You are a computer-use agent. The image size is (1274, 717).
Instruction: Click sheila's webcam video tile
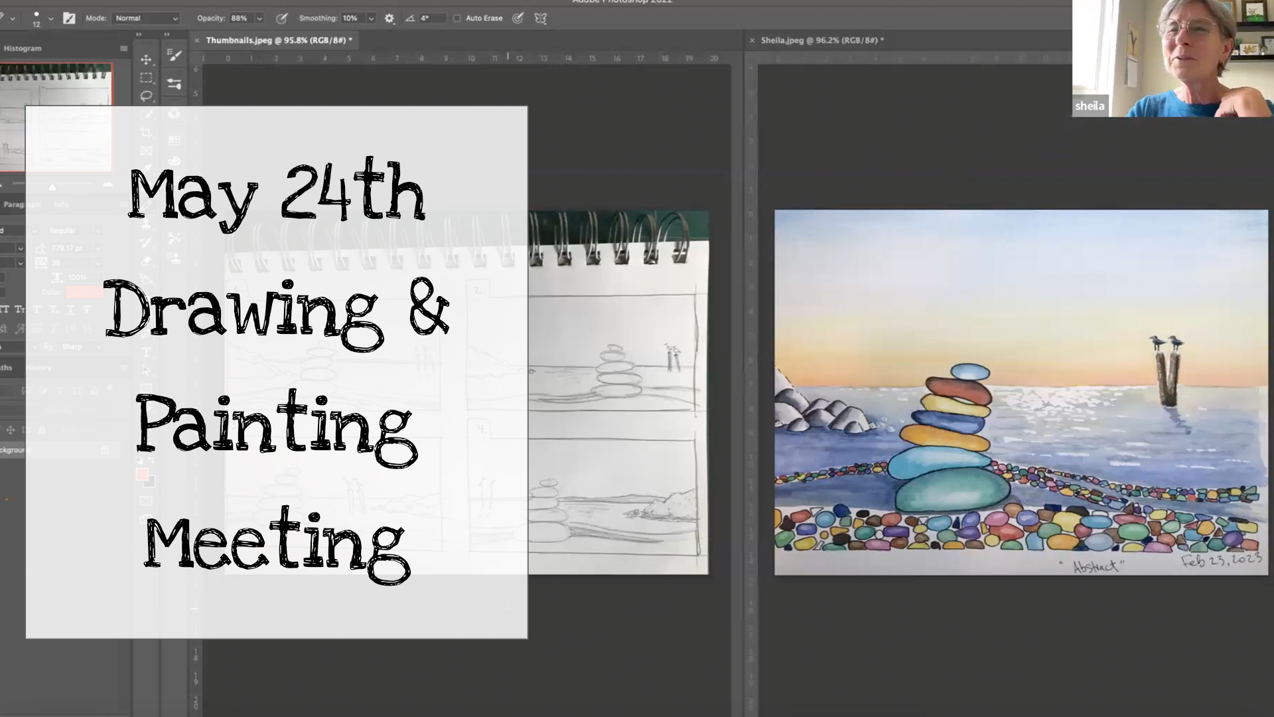tap(1173, 58)
